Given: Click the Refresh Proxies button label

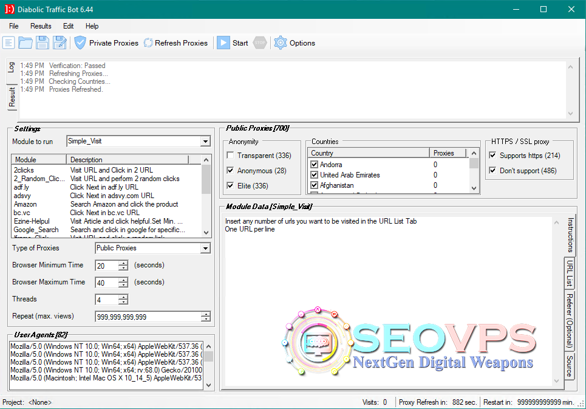Looking at the screenshot, I should 181,43.
